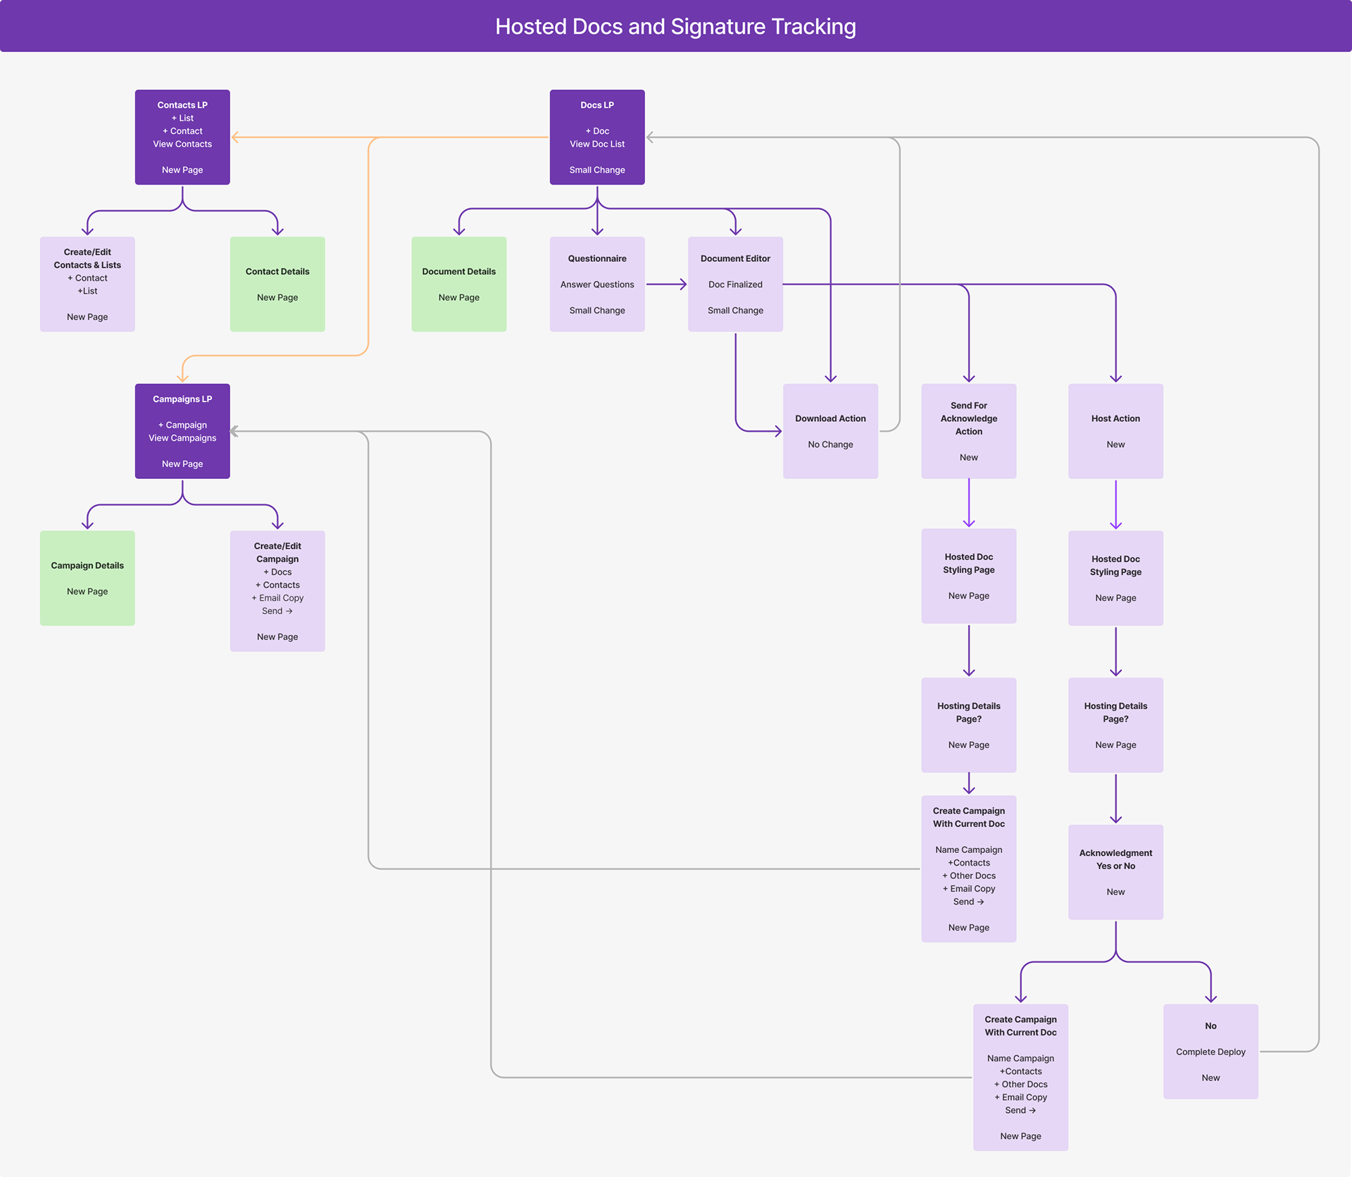This screenshot has width=1352, height=1177.
Task: Click arrow between Questionnaire and Document Editor
Action: point(665,285)
